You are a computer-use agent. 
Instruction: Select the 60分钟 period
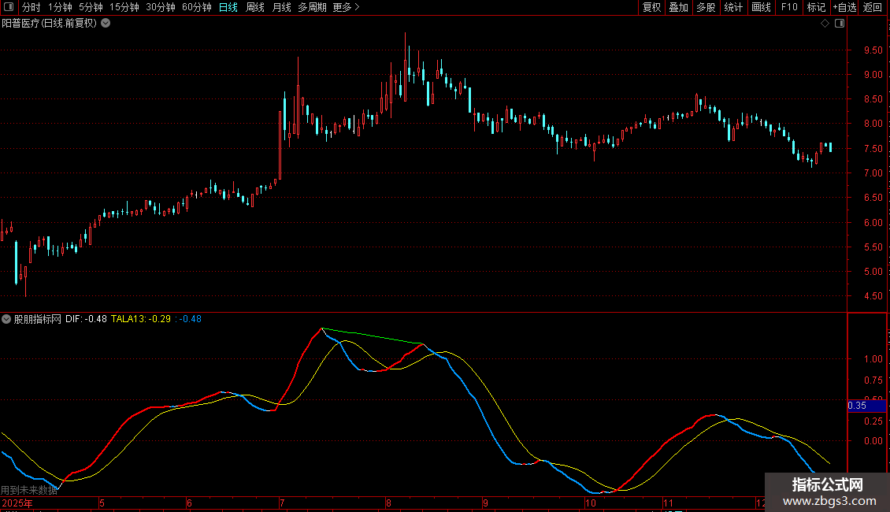point(196,7)
